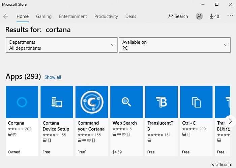The height and width of the screenshot is (168, 236).
Task: Click the Show all apps link
Action: (x=53, y=77)
